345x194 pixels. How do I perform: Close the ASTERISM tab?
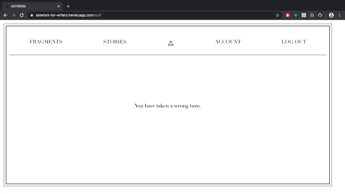(x=59, y=6)
